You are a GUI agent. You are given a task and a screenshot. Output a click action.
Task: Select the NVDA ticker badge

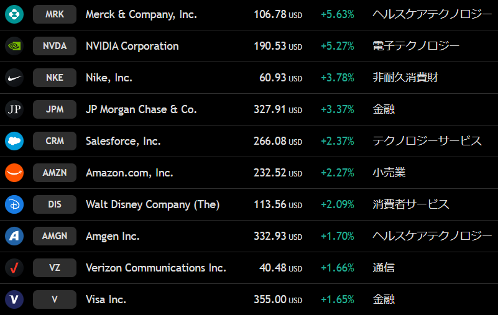[55, 46]
